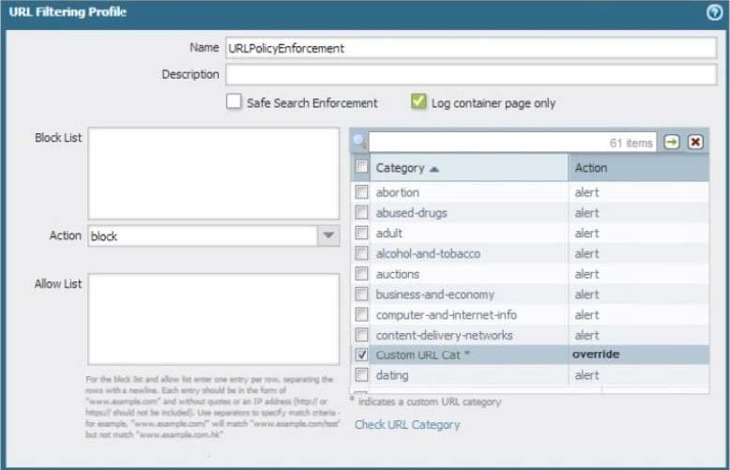Screen dimensions: 730x470
Task: Select the abused-drugs category name
Action: click(x=411, y=213)
